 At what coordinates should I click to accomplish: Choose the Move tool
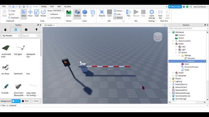coord(30,13)
